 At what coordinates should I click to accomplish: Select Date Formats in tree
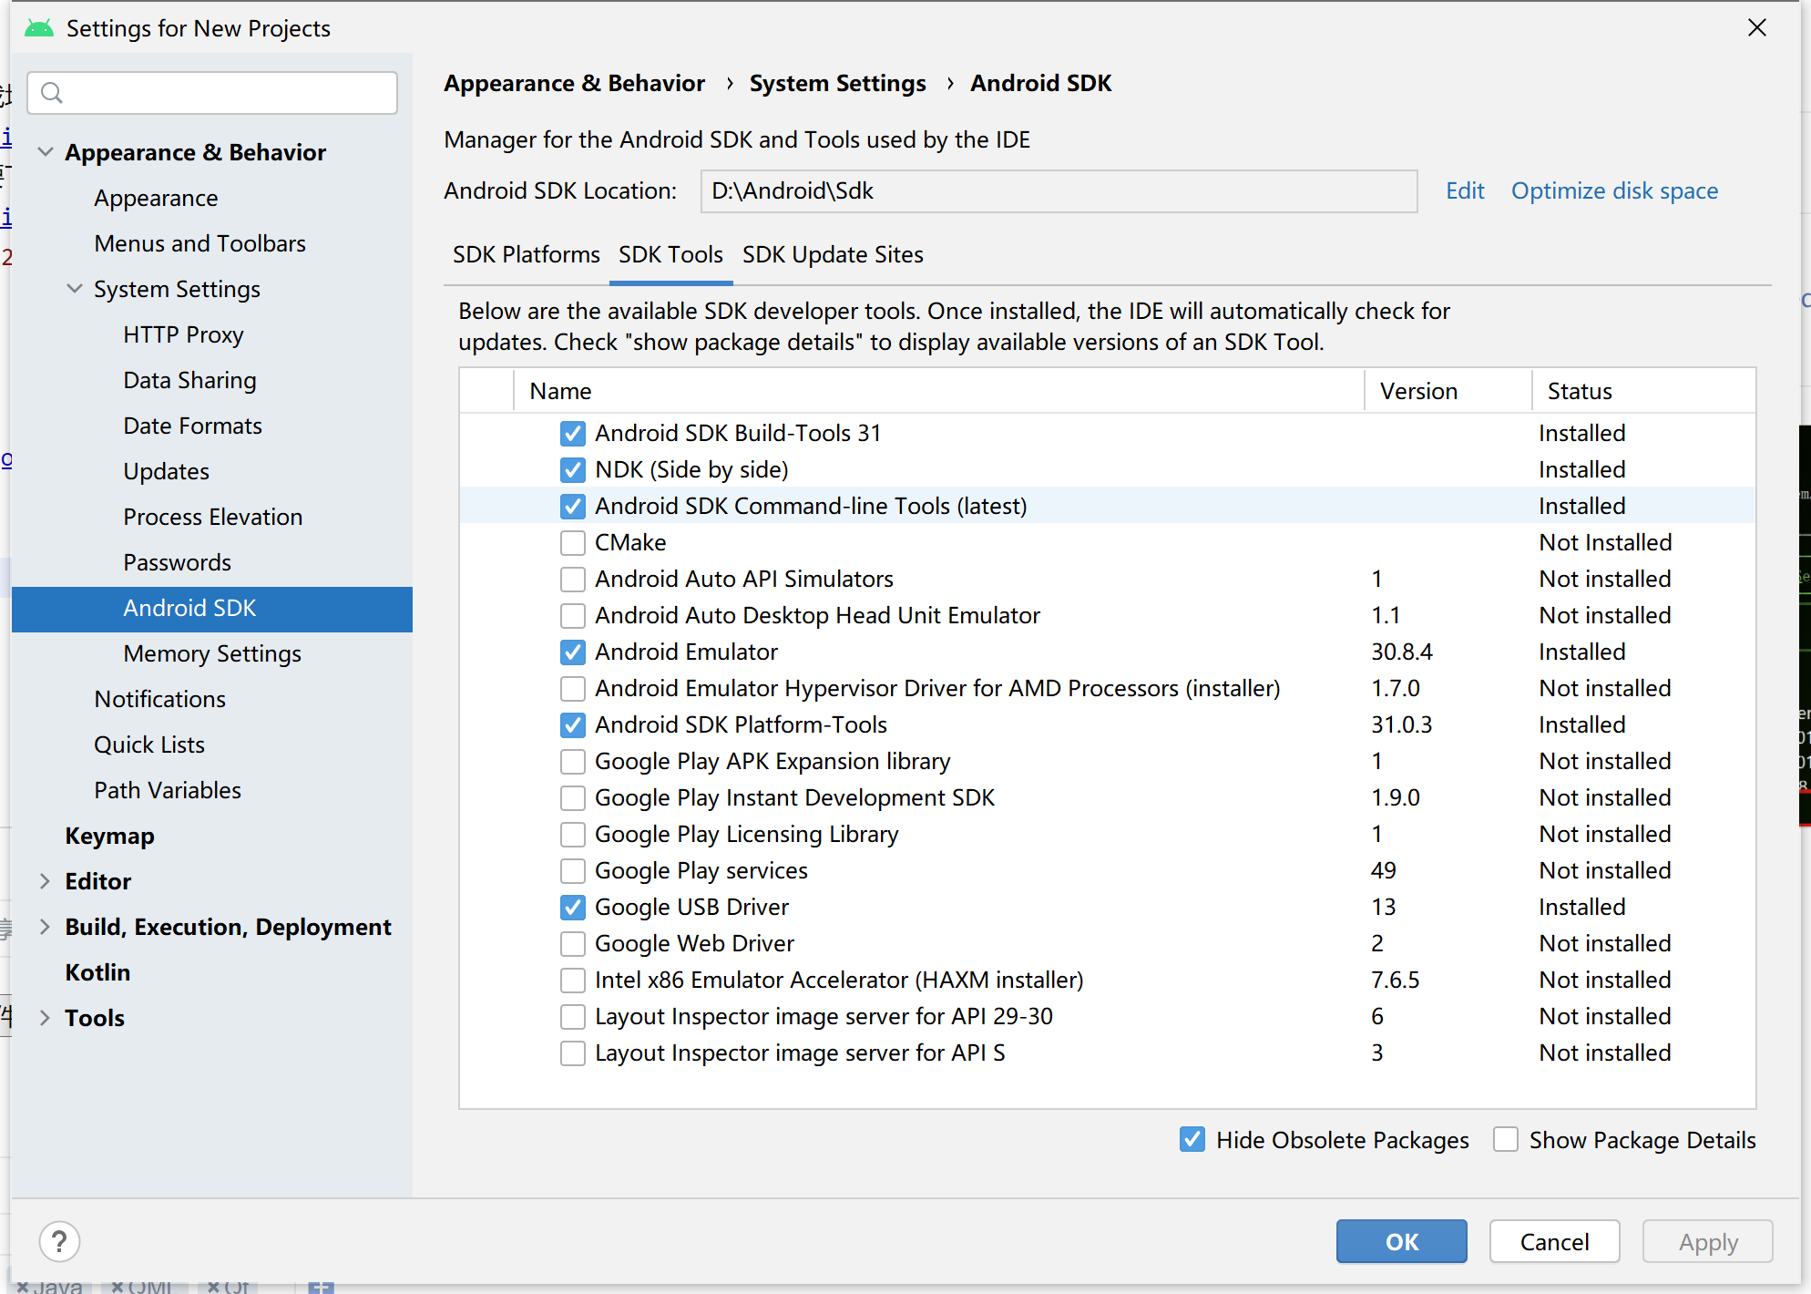click(192, 426)
